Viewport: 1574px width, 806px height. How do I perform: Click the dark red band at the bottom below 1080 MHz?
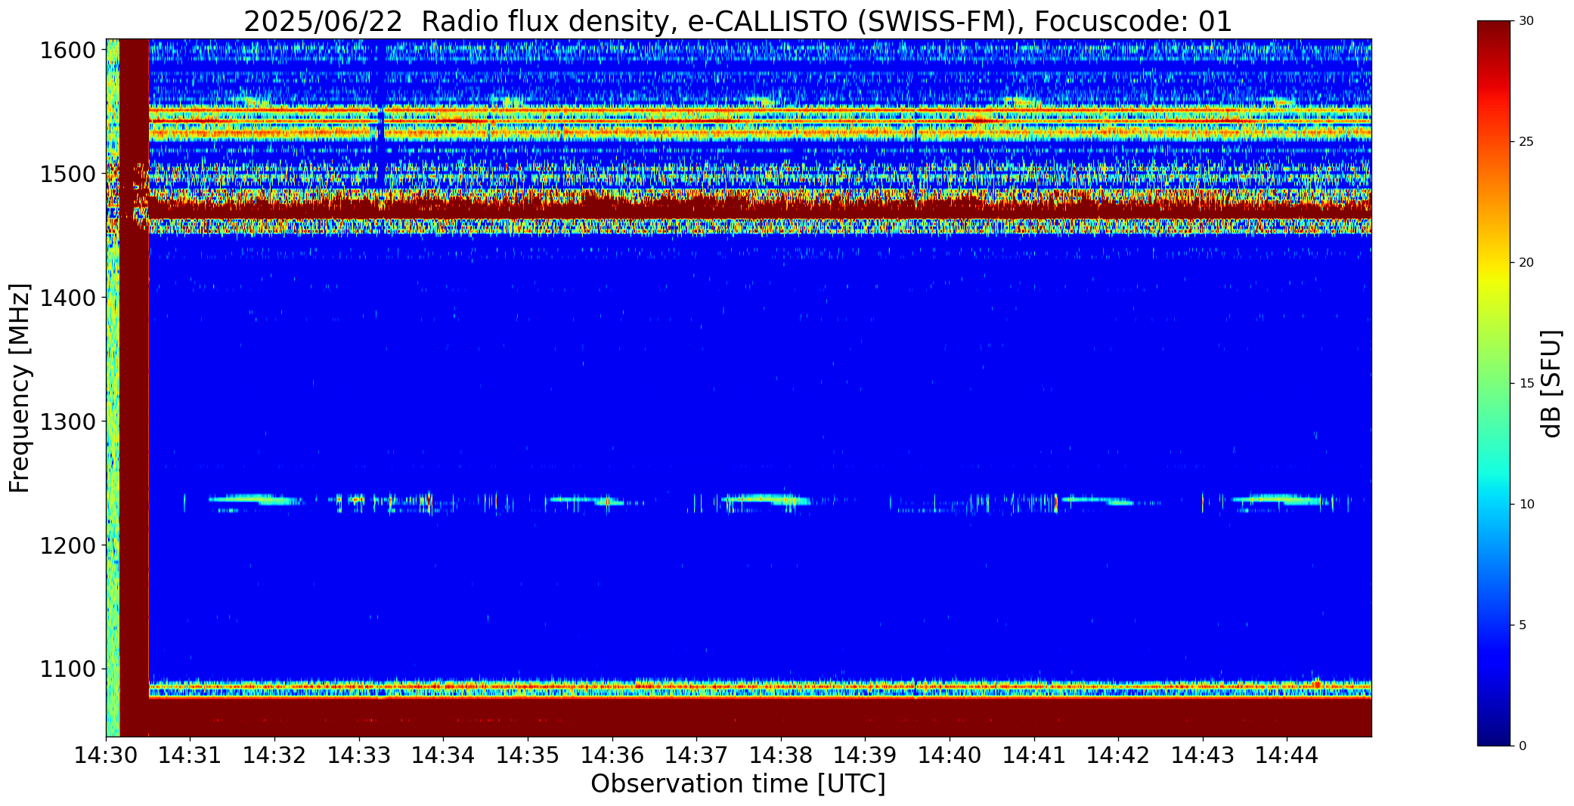760,718
